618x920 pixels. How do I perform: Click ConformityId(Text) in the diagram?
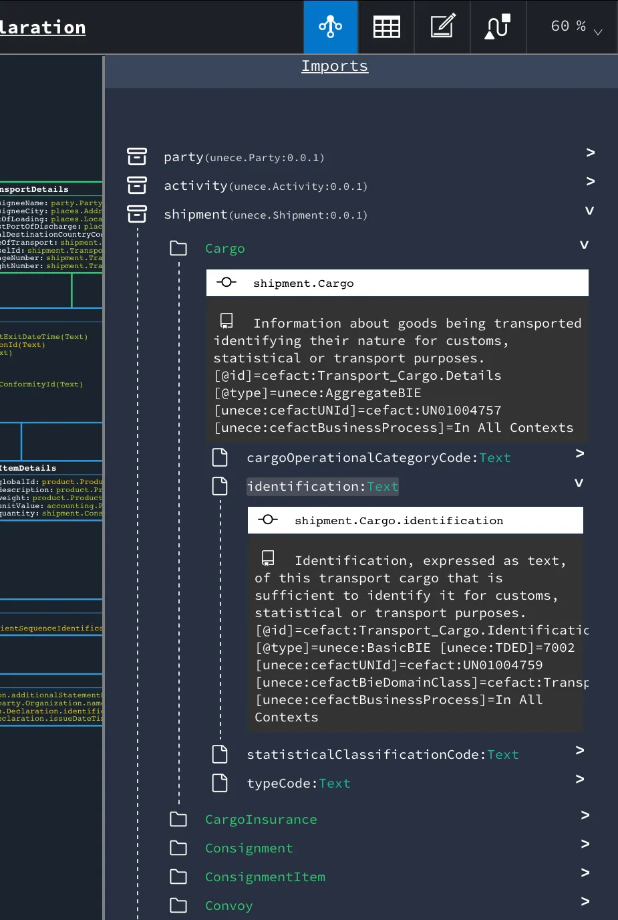41,384
